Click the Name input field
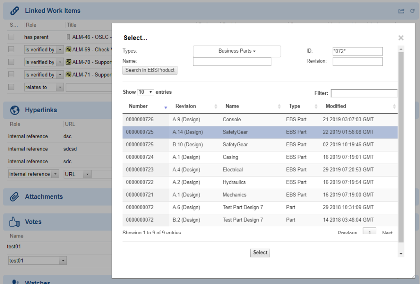This screenshot has width=420, height=284. 232,62
